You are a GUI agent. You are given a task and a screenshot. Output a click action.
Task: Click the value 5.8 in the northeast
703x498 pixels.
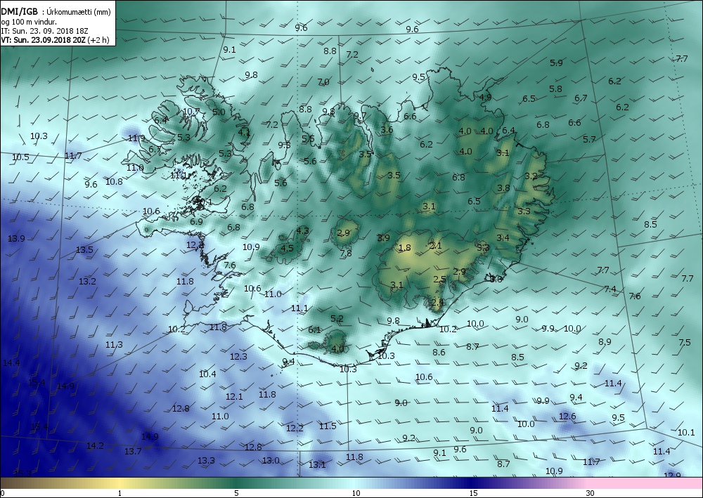[555, 89]
